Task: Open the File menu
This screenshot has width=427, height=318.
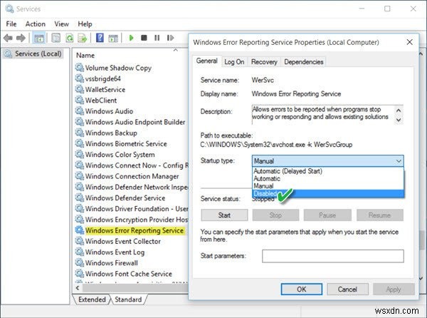Action: click(11, 24)
